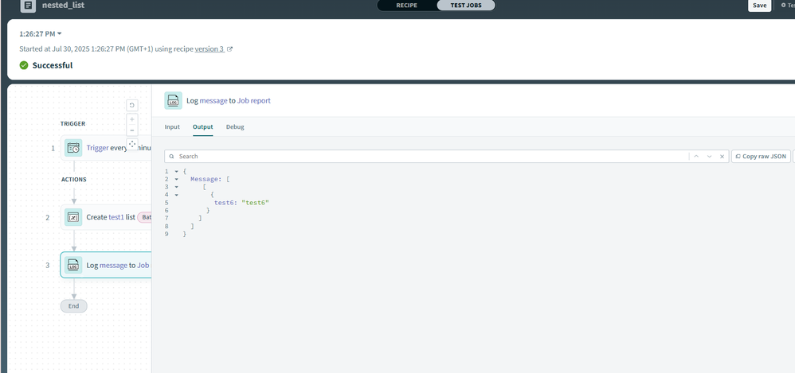Click the ACTIONS section label
The image size is (795, 373).
(74, 179)
